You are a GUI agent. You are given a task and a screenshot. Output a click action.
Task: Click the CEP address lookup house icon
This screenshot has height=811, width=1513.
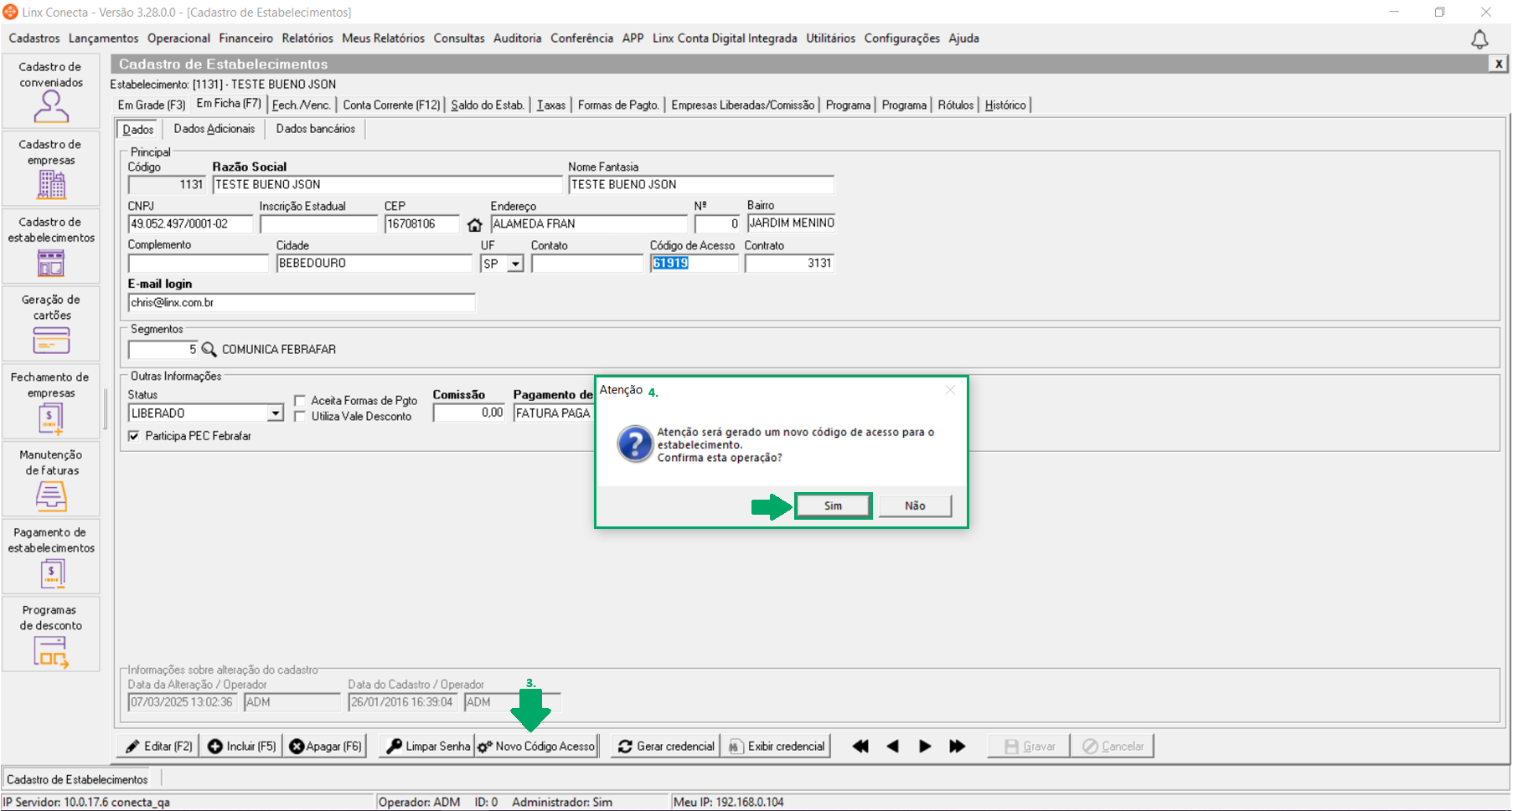[x=475, y=224]
